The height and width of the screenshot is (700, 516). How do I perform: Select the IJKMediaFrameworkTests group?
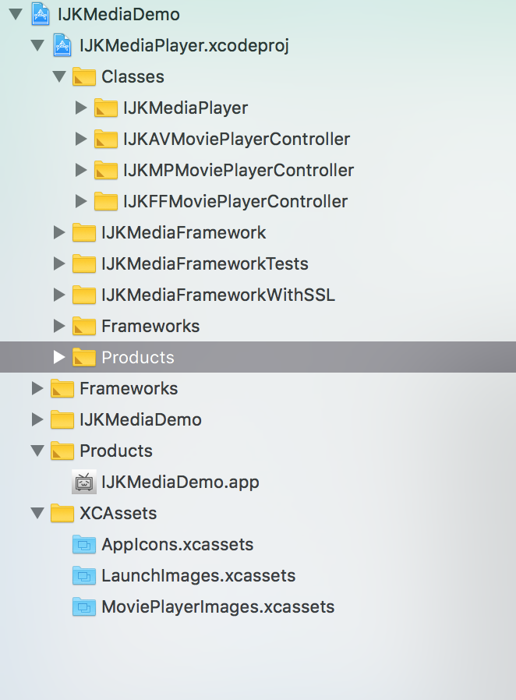pyautogui.click(x=204, y=263)
